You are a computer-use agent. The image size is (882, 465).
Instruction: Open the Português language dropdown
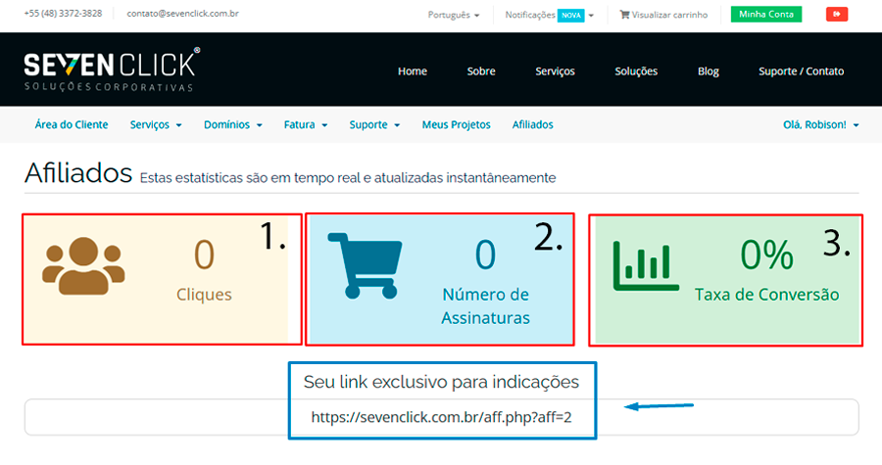pyautogui.click(x=454, y=16)
